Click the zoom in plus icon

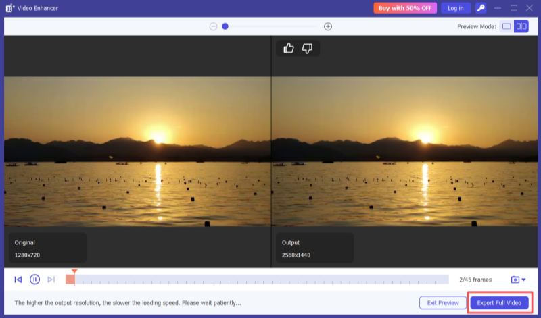pyautogui.click(x=328, y=26)
